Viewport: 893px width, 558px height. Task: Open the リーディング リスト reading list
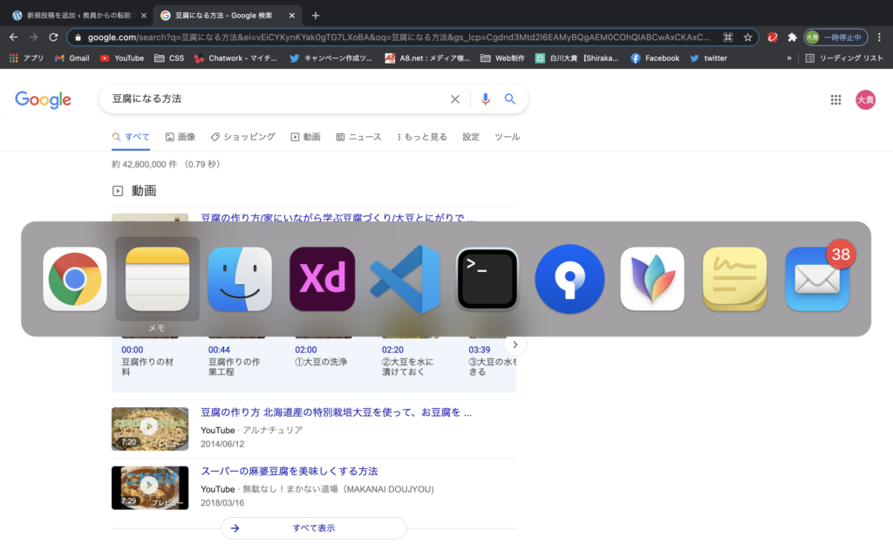tap(844, 58)
